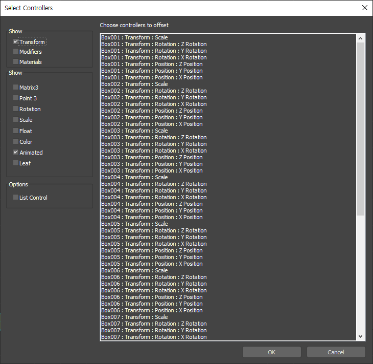Enable the Materials checkbox
Screen dimensions: 373x364
(16, 62)
